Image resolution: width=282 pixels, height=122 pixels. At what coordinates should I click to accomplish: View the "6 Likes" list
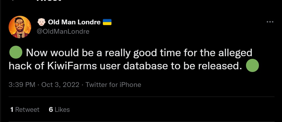pos(59,109)
